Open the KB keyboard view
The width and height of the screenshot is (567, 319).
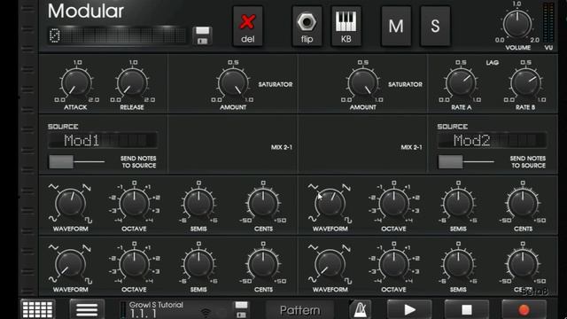click(x=346, y=27)
